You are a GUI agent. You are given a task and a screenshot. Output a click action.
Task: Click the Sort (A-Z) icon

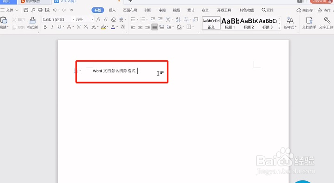pos(178,19)
